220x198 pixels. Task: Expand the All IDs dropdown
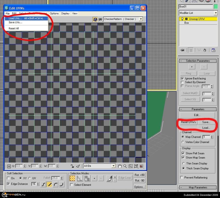pos(113,166)
